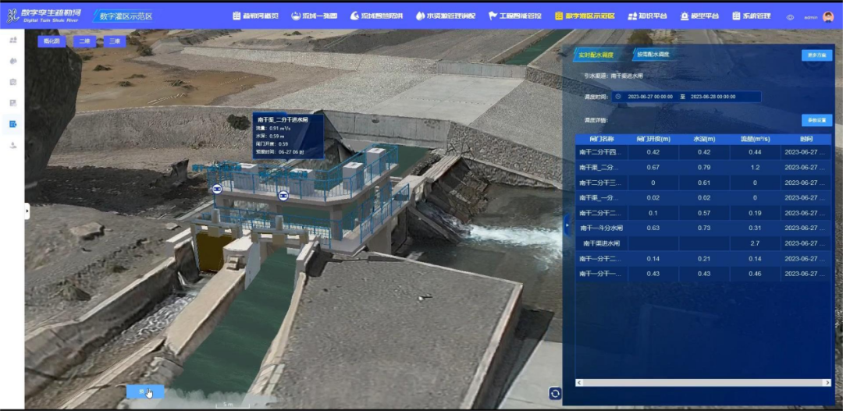Screen dimensions: 843x411
Task: Click the water drop icon in left sidebar
Action: click(13, 61)
